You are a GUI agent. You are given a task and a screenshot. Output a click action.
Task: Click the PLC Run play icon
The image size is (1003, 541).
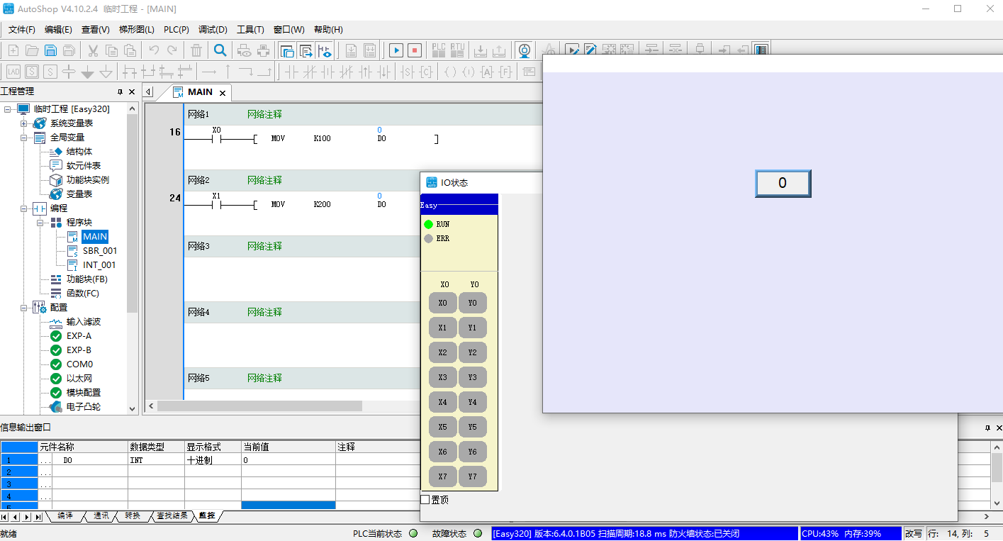click(x=396, y=50)
